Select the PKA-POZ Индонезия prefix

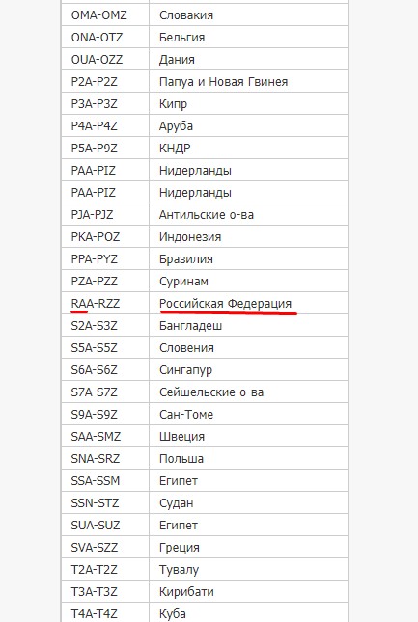[x=96, y=237]
